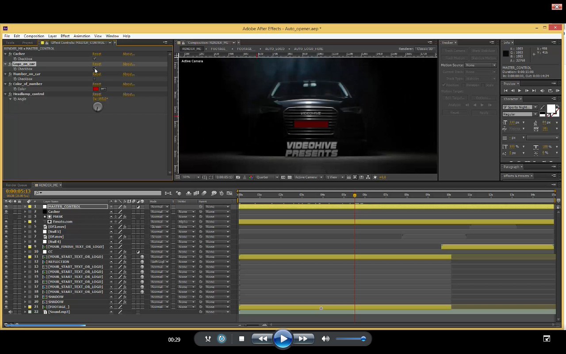Open the Motion Source dropdown in Tracker
566x354 pixels.
click(x=480, y=65)
